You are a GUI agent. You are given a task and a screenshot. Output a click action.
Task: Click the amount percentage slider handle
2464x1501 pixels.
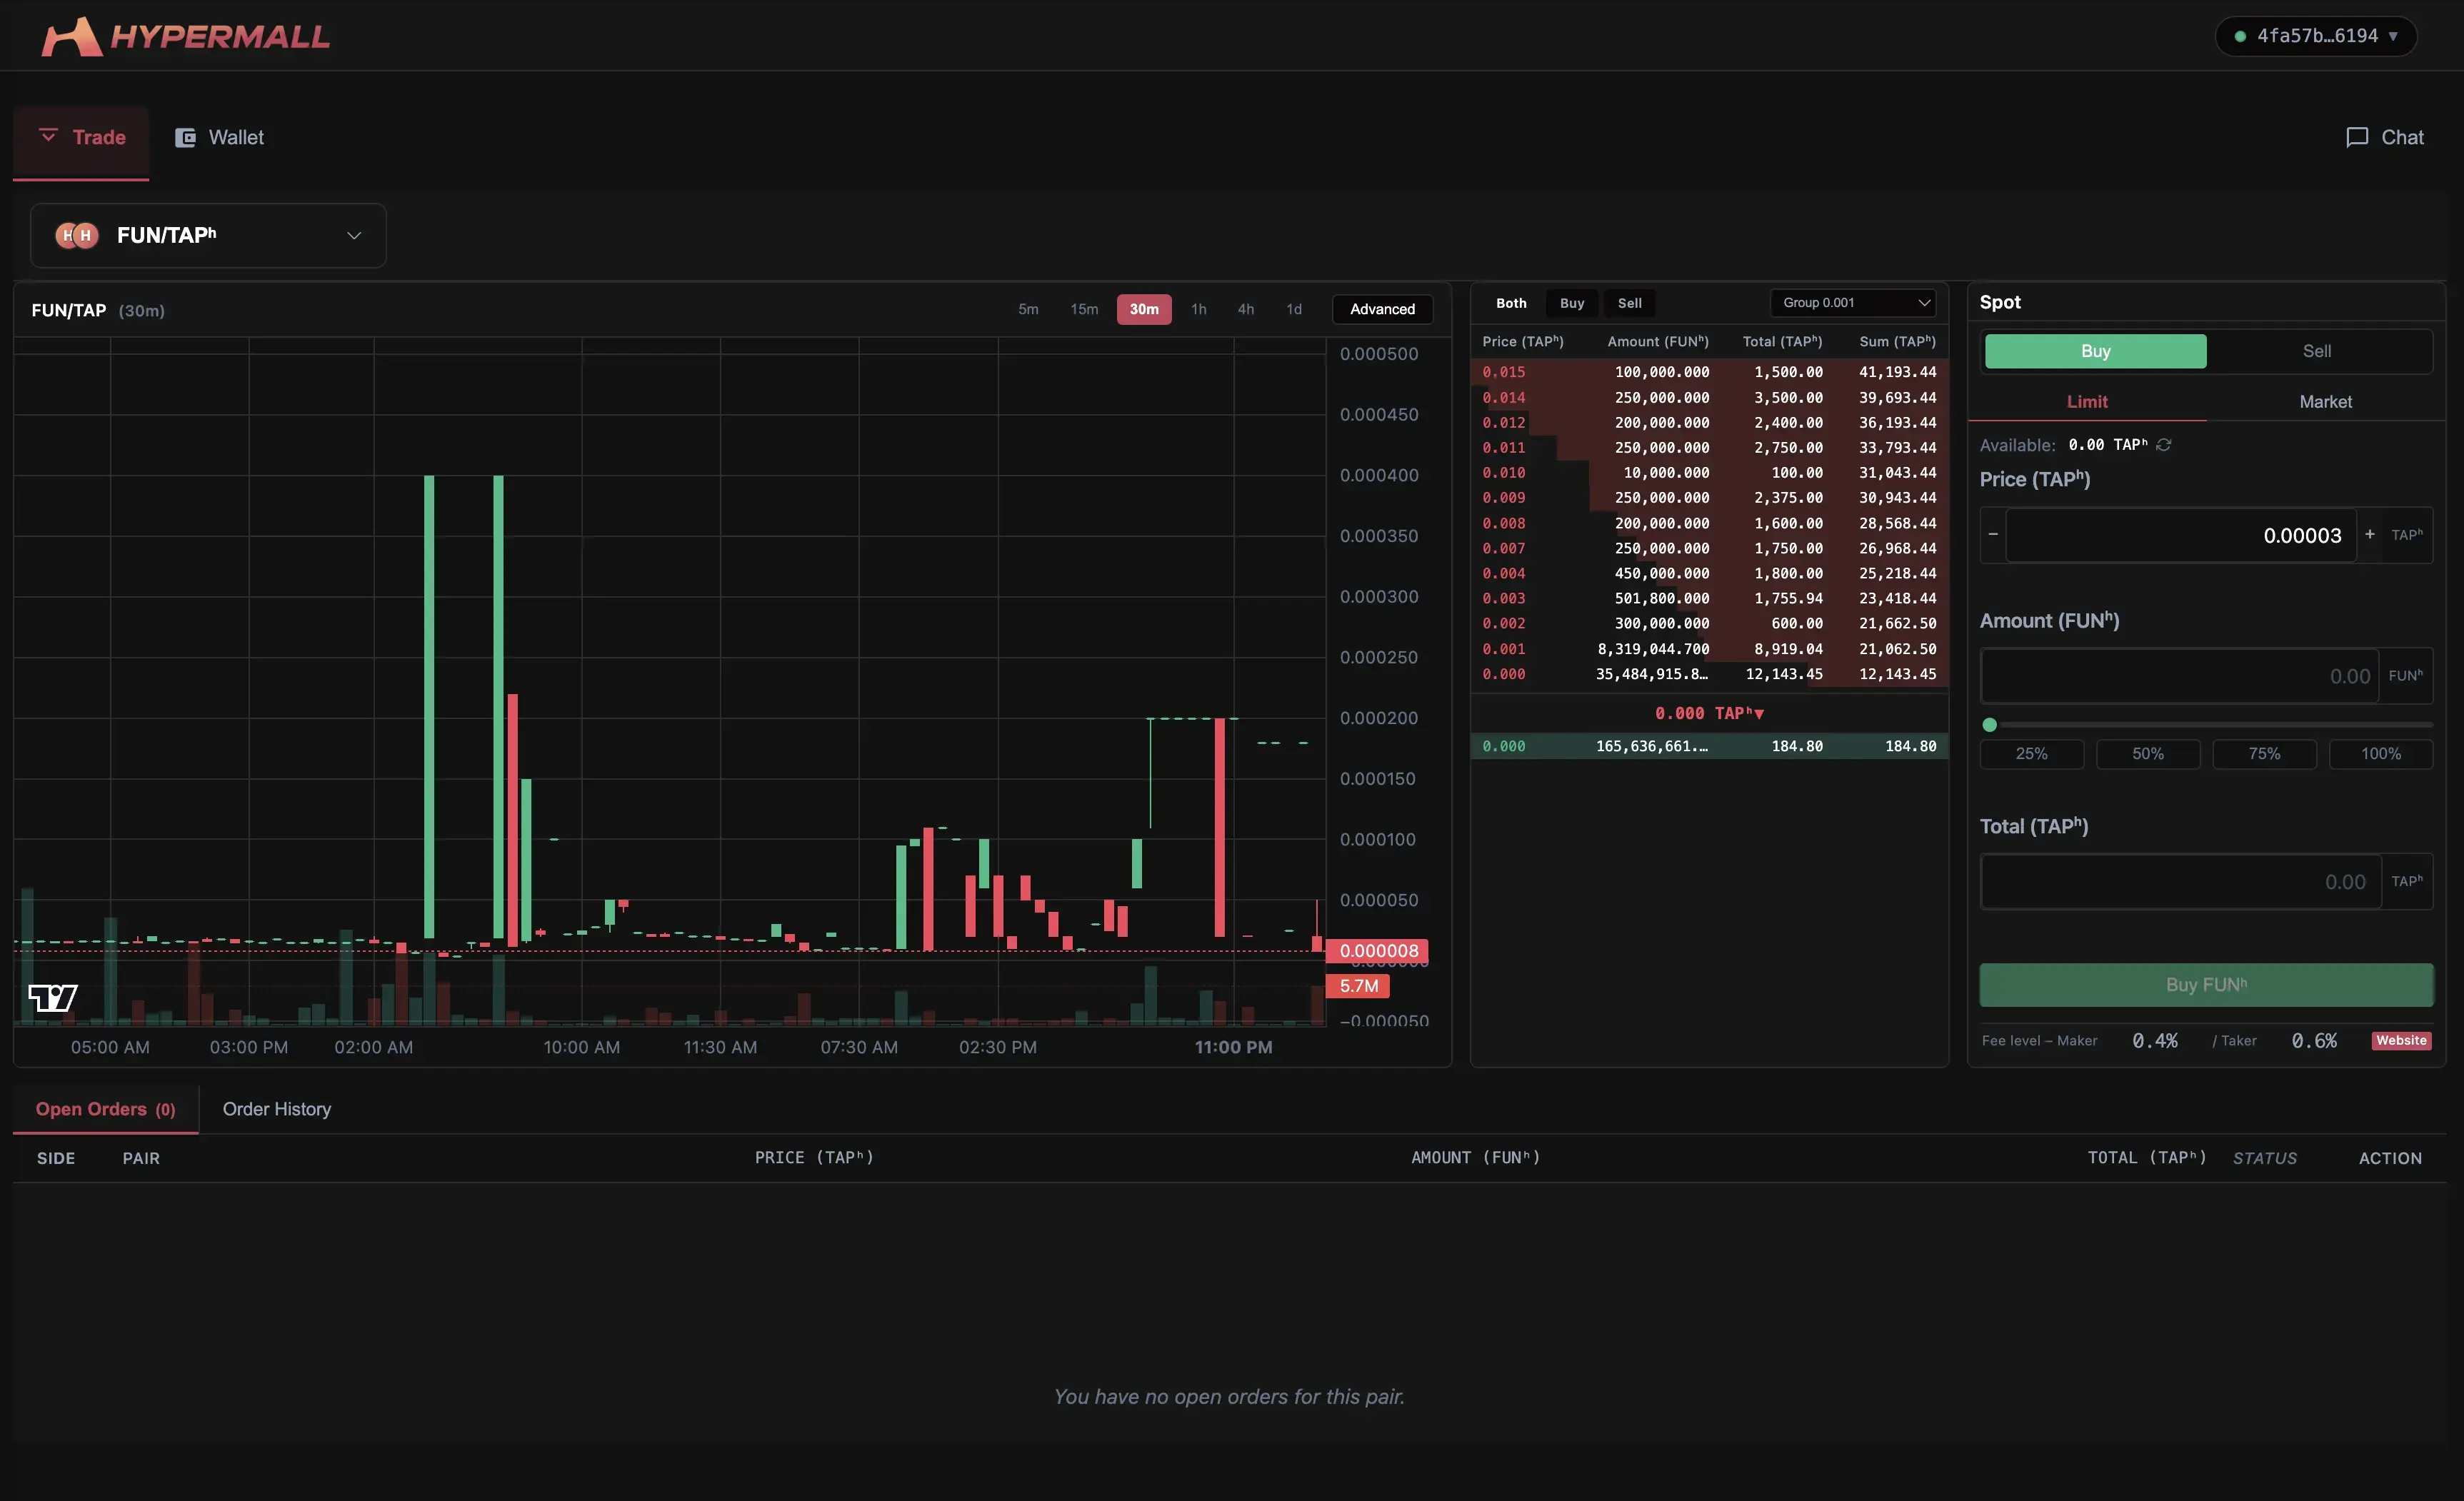pos(1989,725)
